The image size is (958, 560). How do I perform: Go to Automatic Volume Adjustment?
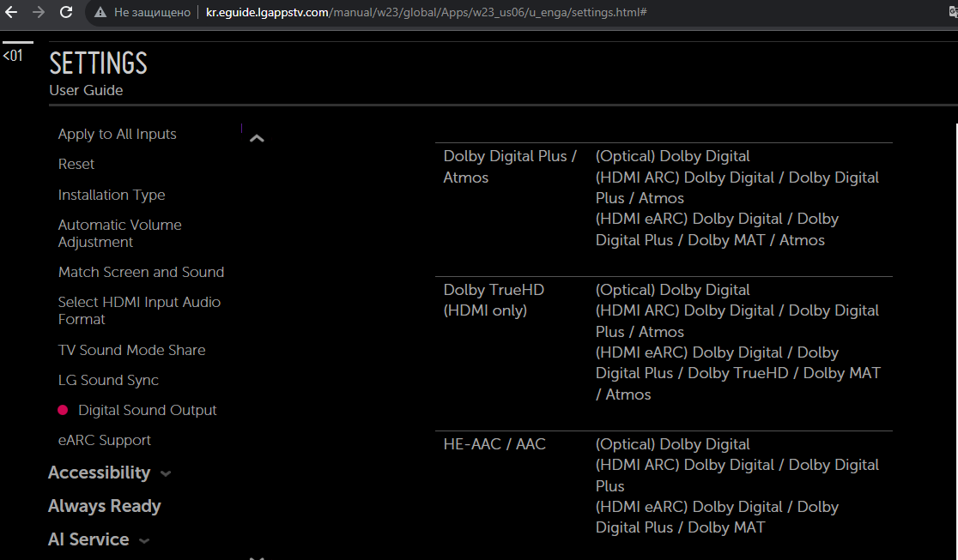click(x=119, y=233)
